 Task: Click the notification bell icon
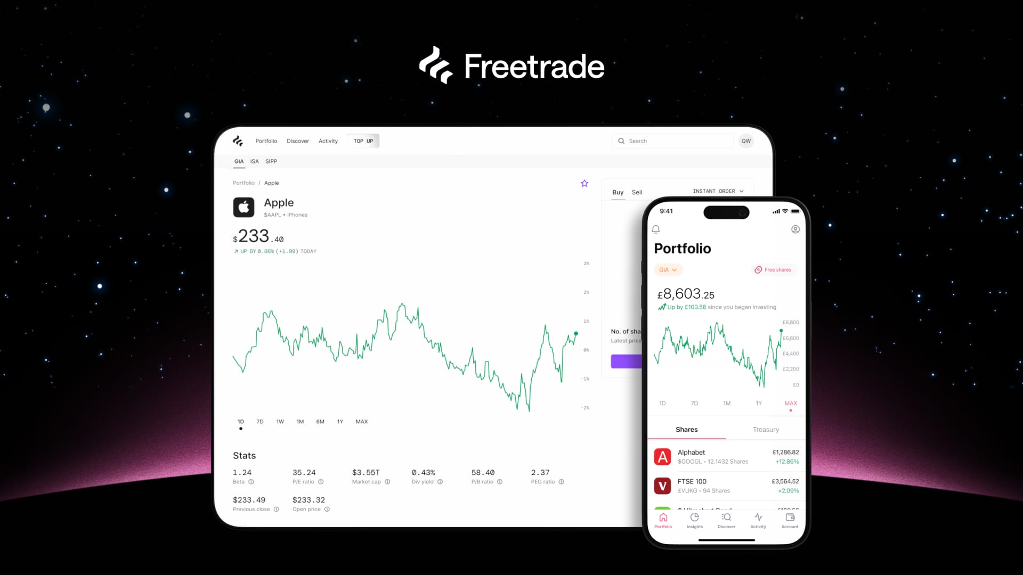(656, 229)
